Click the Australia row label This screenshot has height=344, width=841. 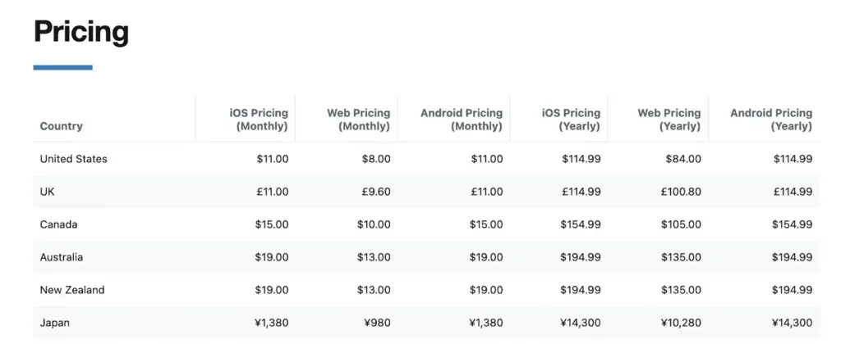tap(62, 257)
